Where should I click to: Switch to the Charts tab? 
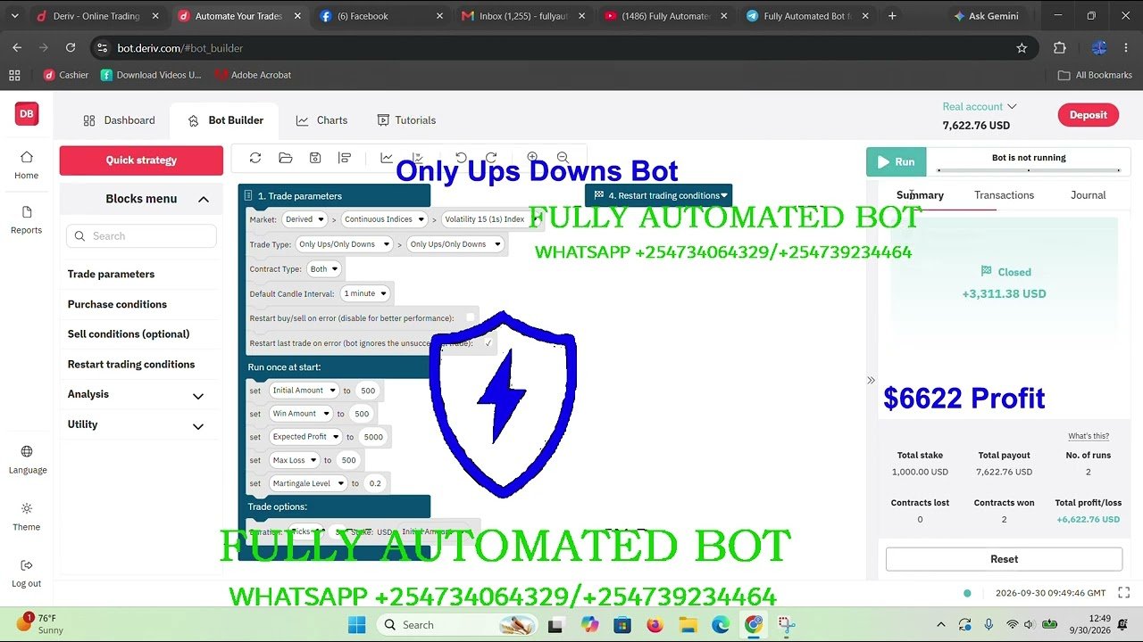(x=321, y=120)
